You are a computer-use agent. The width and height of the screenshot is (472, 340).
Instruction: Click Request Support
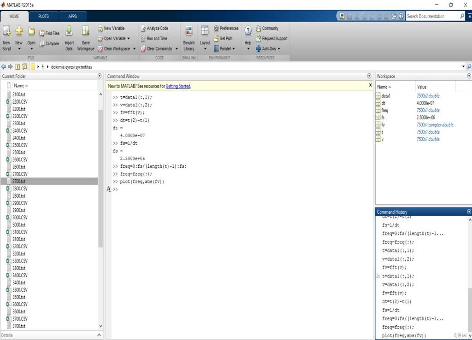pyautogui.click(x=271, y=39)
